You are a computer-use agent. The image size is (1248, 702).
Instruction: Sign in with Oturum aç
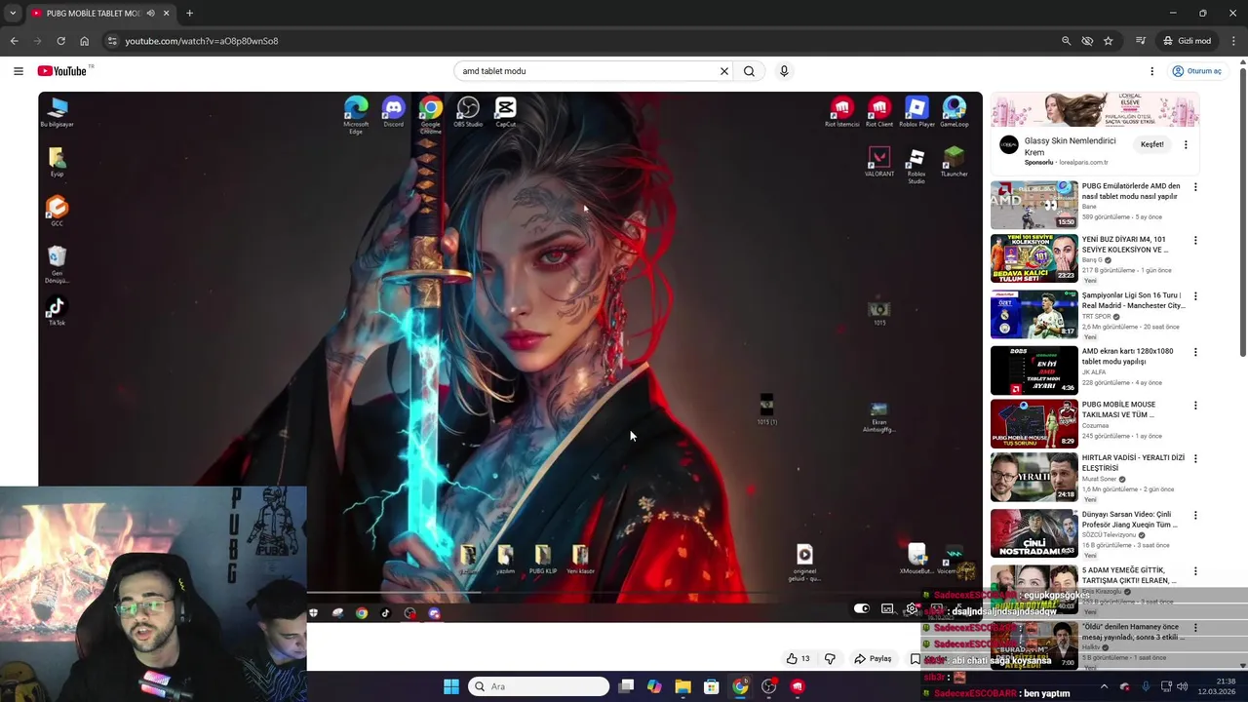coord(1197,71)
